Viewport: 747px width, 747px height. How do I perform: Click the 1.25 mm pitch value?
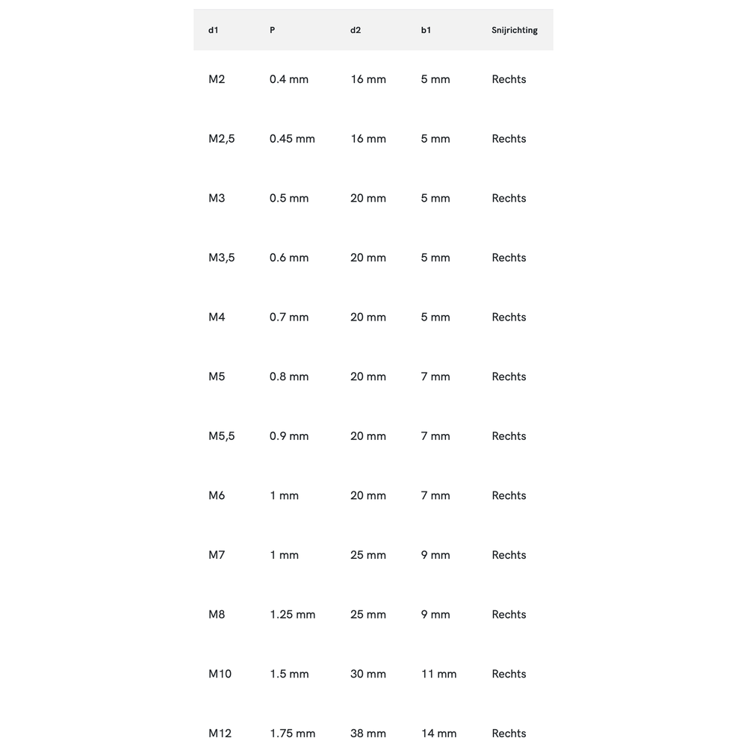coord(292,615)
